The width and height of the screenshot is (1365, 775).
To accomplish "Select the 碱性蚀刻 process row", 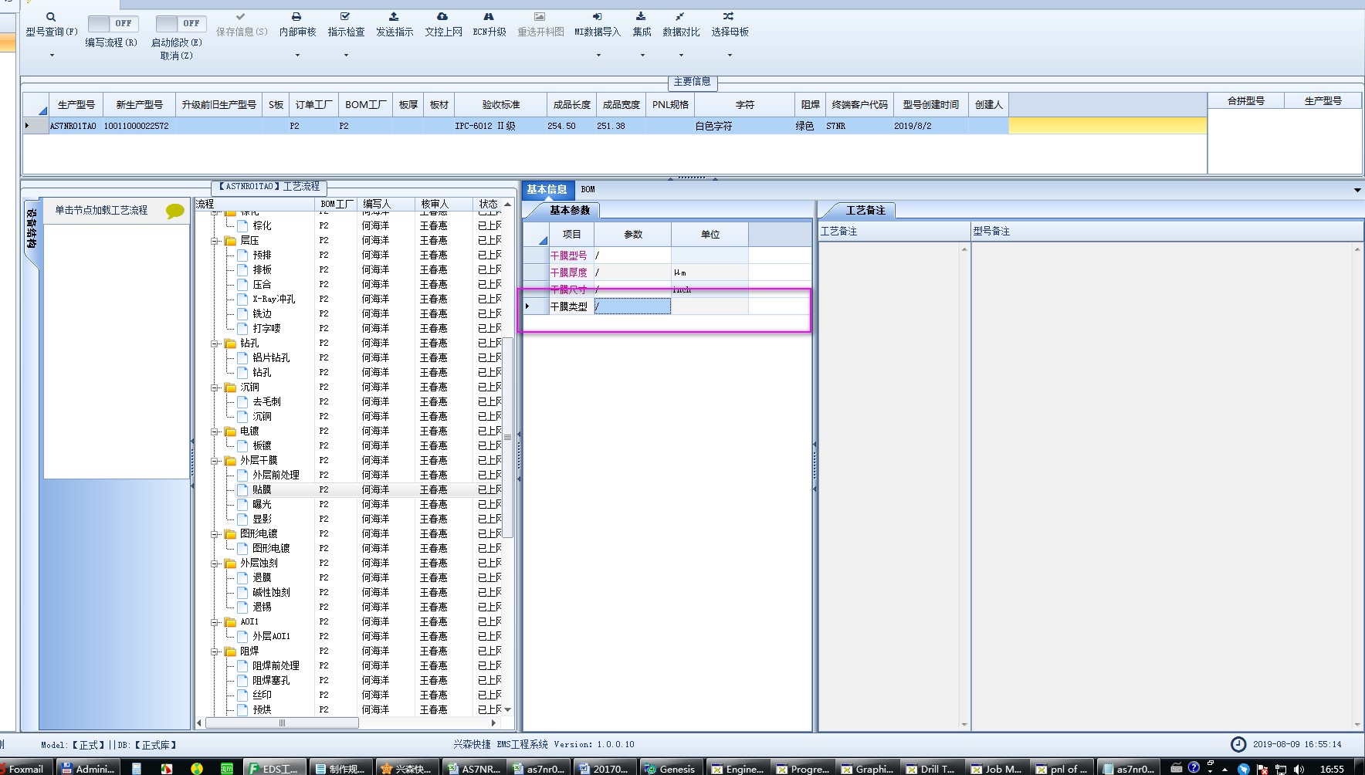I will pos(350,593).
